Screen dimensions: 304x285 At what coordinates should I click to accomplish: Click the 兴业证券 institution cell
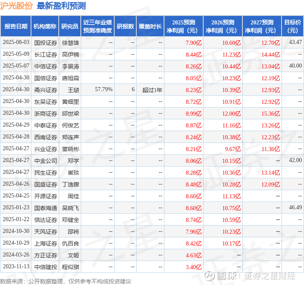(46, 149)
